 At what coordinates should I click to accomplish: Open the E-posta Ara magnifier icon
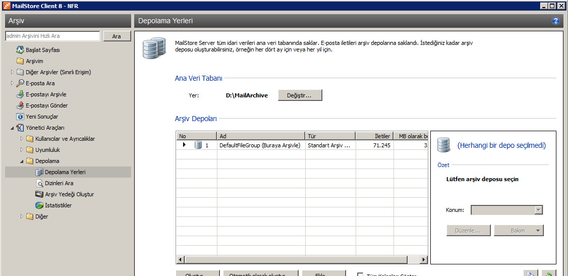click(x=20, y=83)
